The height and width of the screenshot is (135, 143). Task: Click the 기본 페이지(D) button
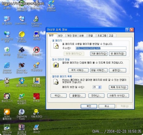[x=99, y=53]
